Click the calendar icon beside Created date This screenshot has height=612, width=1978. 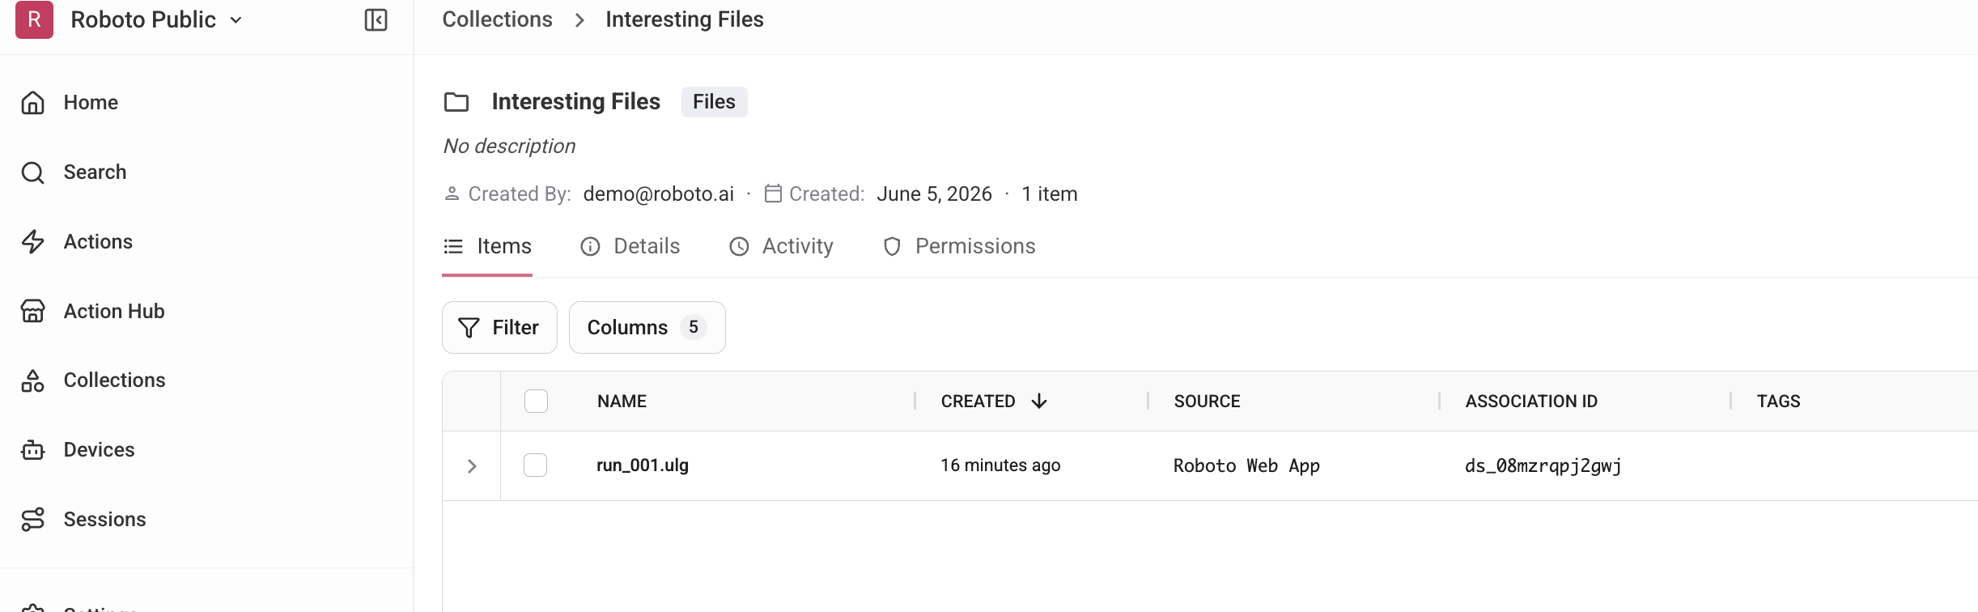tap(773, 194)
